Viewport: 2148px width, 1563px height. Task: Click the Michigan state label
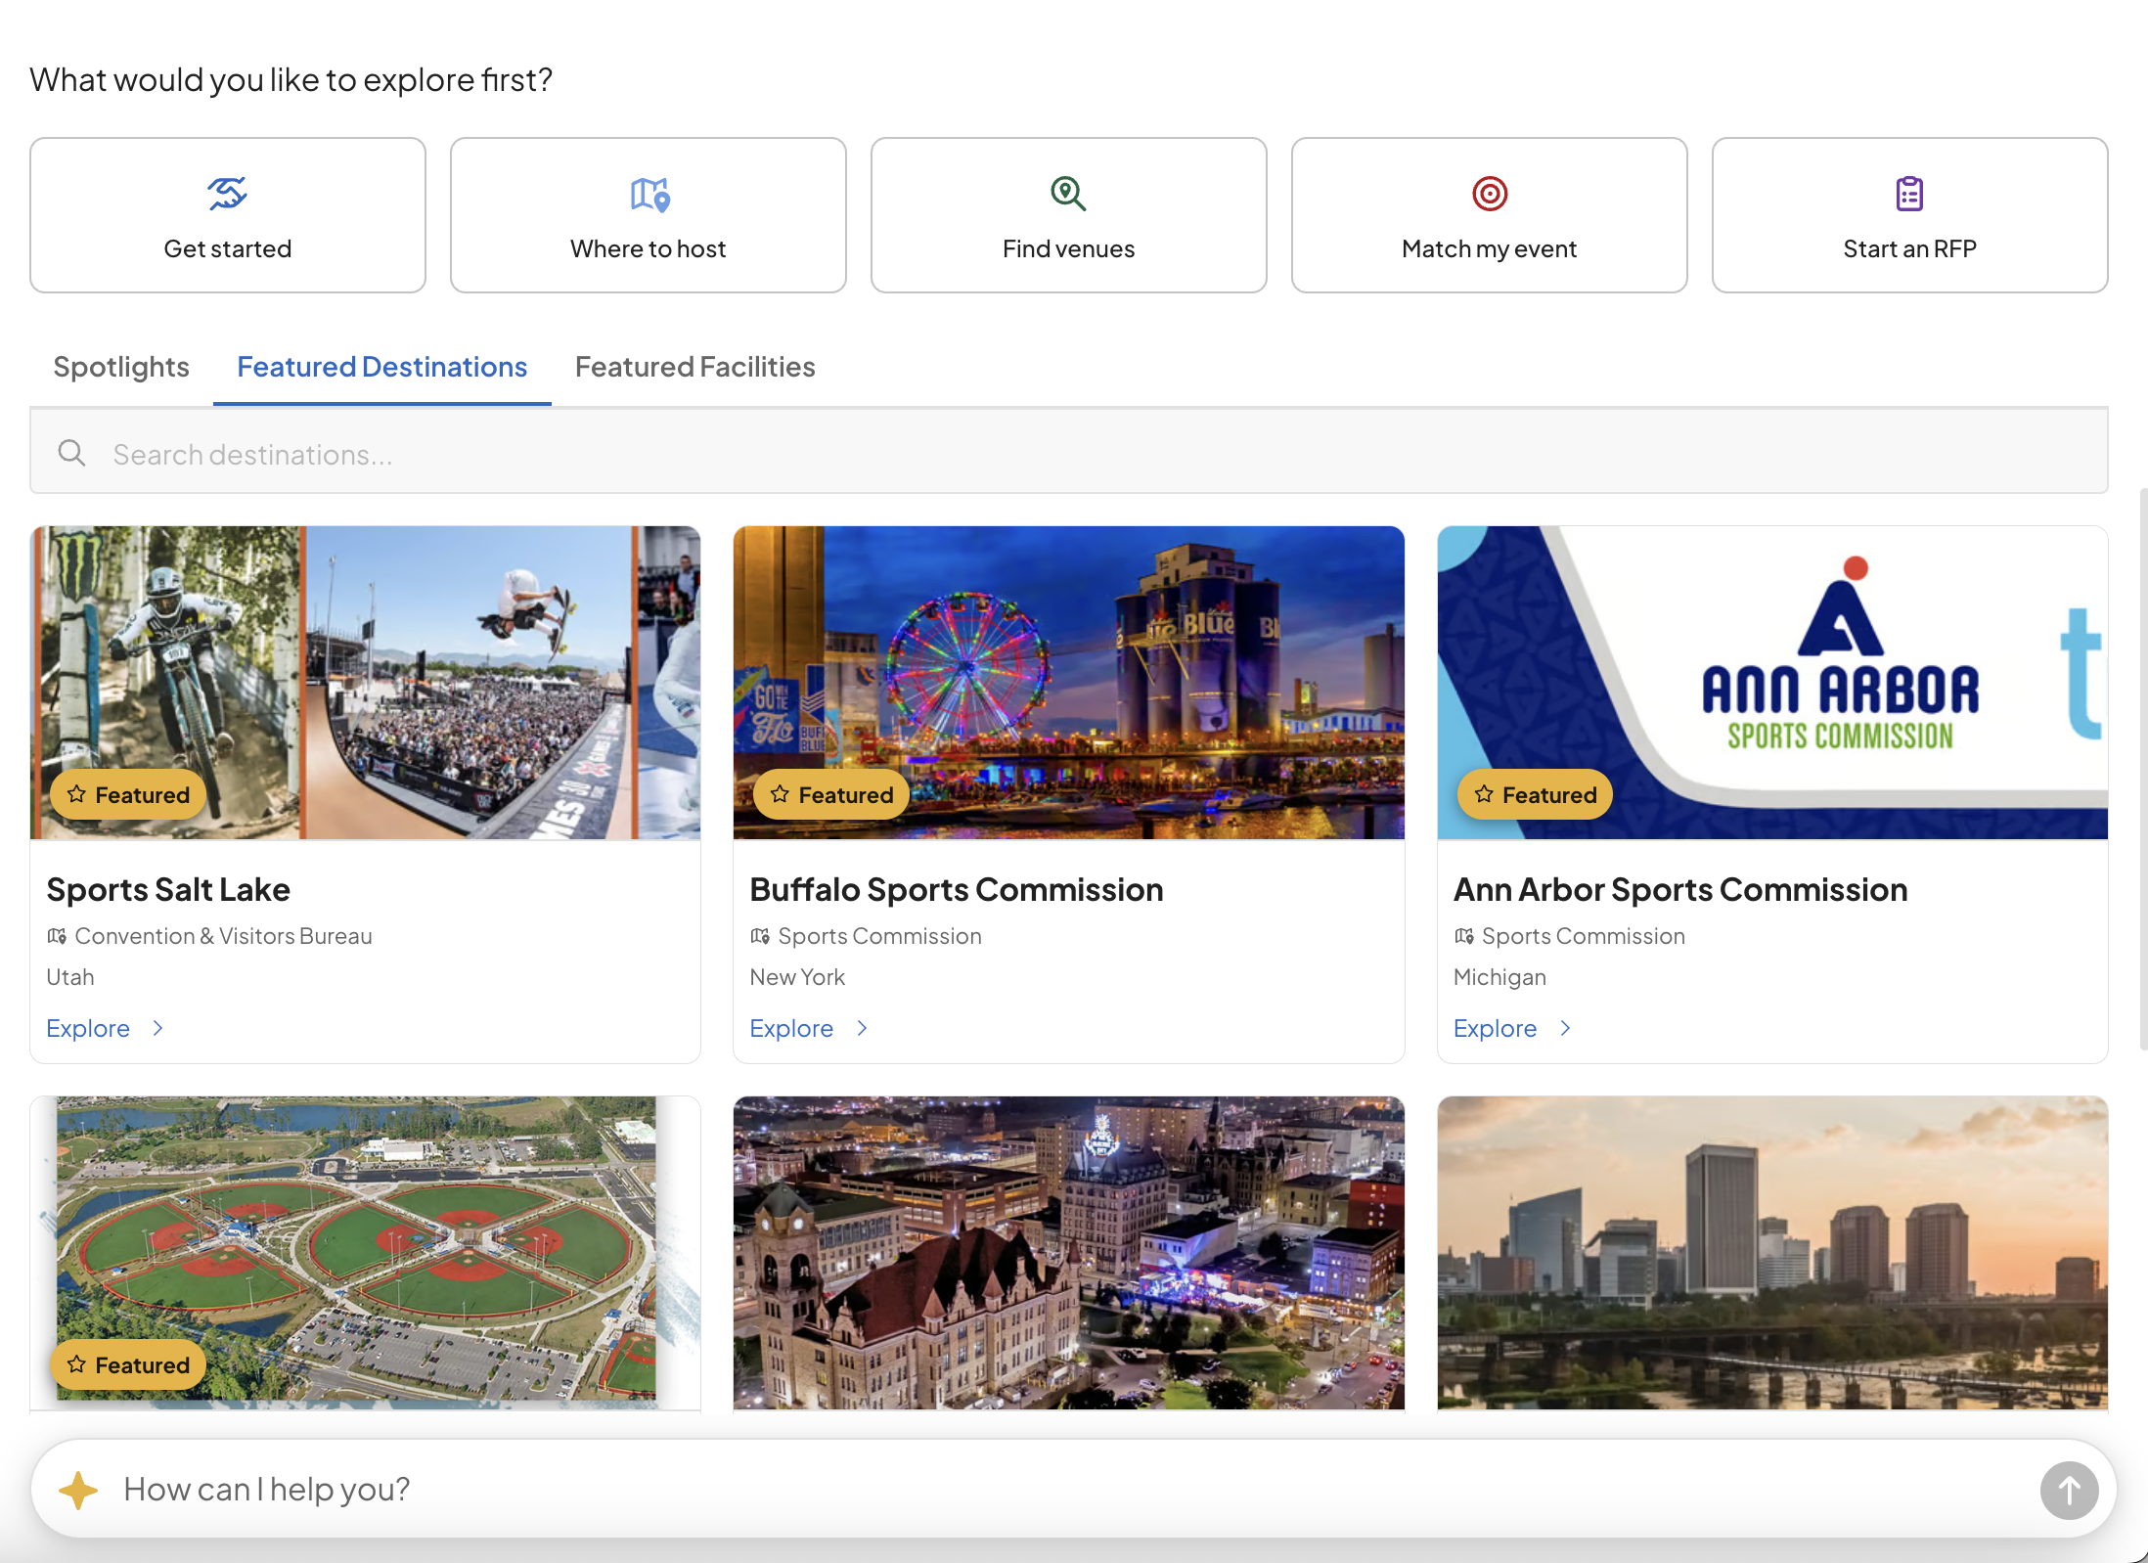[1499, 977]
